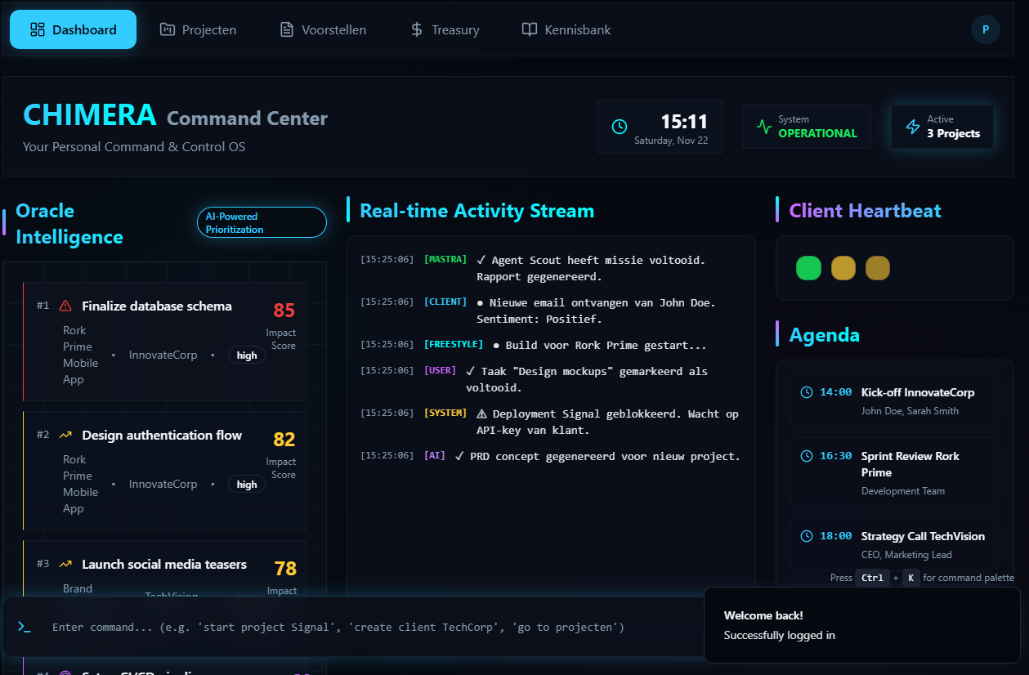Image resolution: width=1029 pixels, height=675 pixels.
Task: Open the Finalize database schema task card
Action: [163, 341]
